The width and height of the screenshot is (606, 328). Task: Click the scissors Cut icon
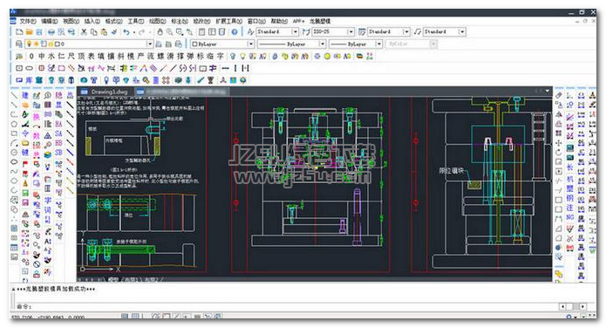[x=84, y=32]
